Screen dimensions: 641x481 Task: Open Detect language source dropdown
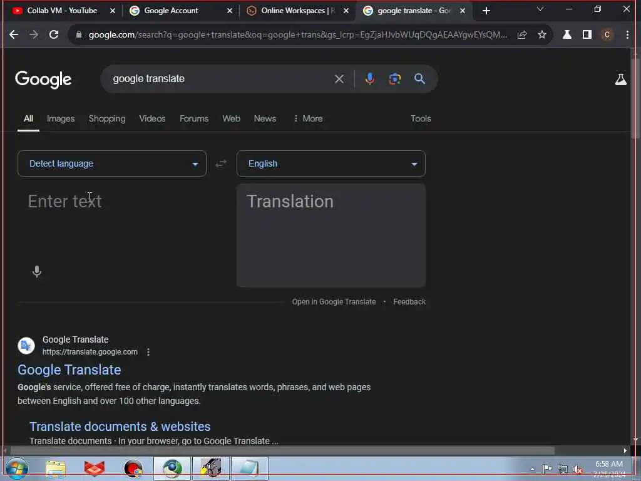(112, 163)
